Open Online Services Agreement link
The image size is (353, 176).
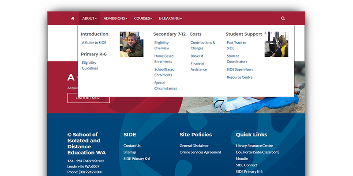(200, 152)
